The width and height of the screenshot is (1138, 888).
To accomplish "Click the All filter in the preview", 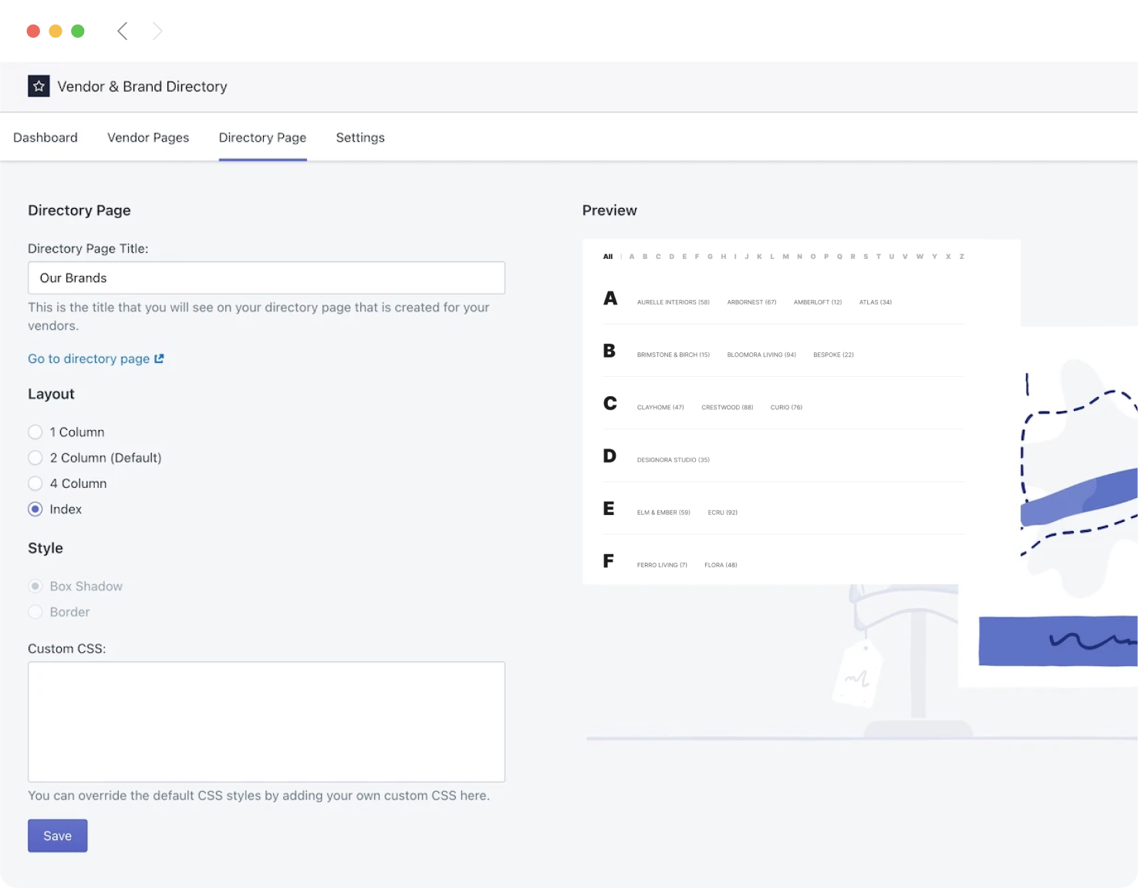I will tap(608, 256).
